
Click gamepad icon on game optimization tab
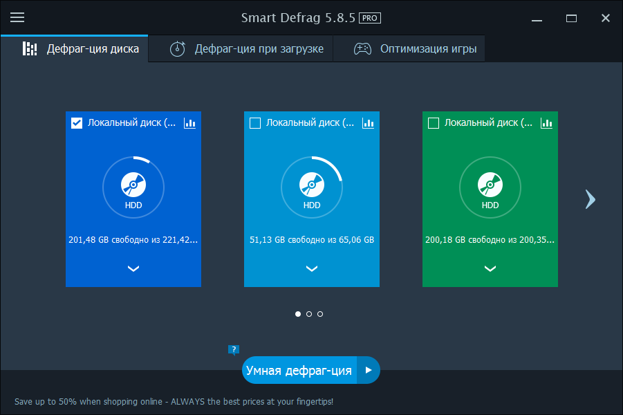pos(362,49)
